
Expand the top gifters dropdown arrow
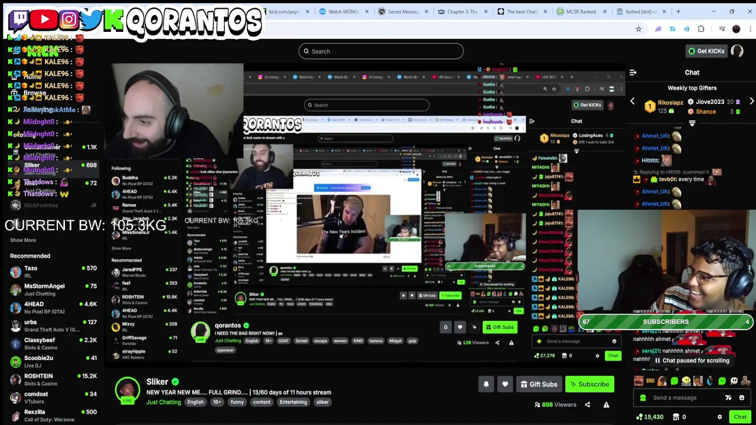(692, 123)
